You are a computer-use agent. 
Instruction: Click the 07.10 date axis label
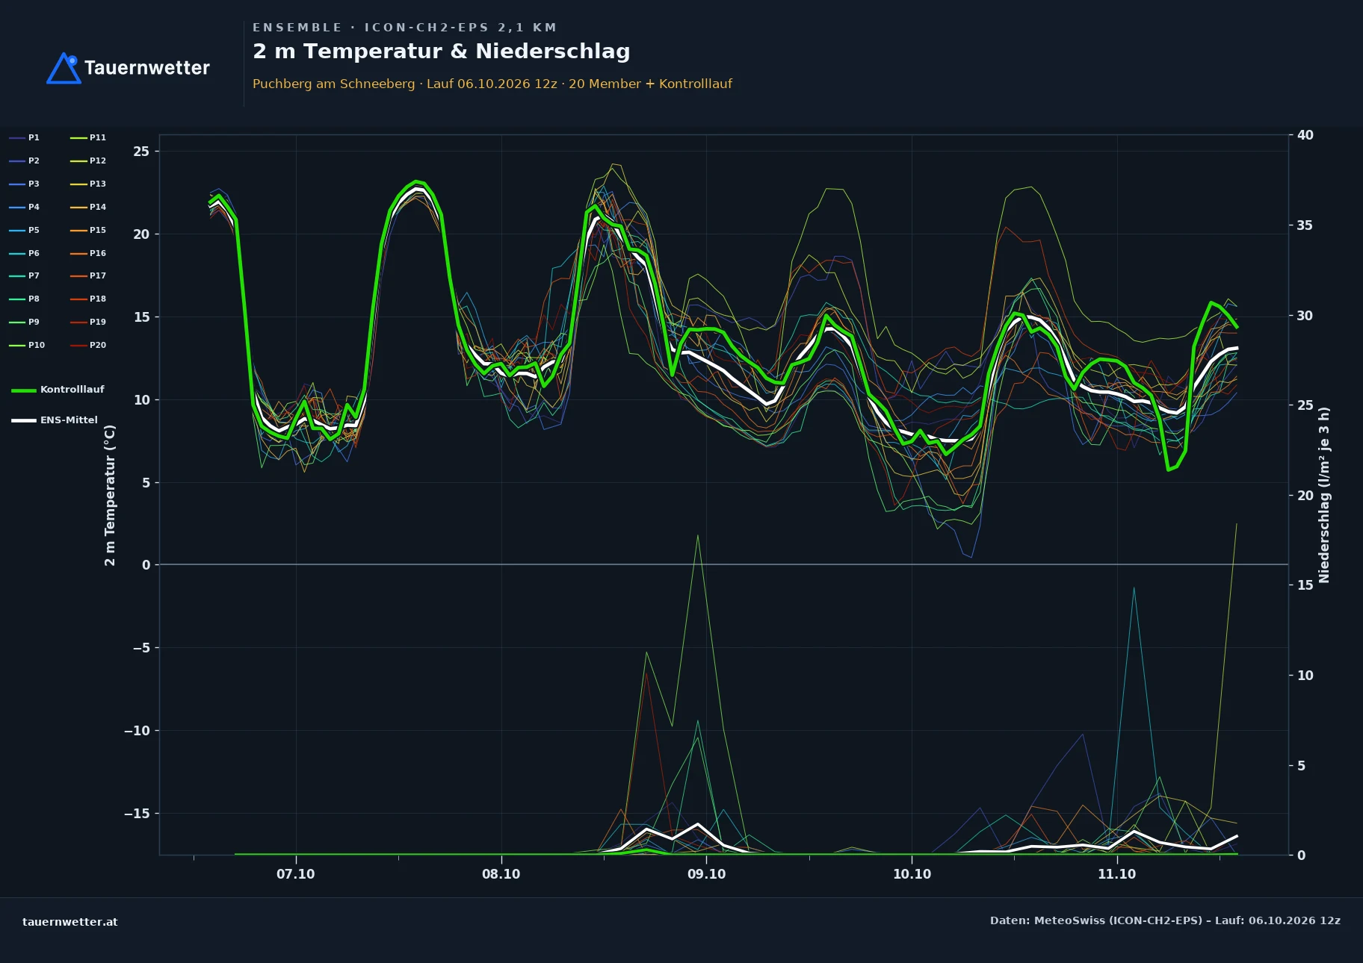pyautogui.click(x=296, y=874)
